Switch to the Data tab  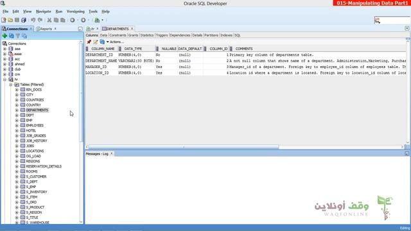click(103, 35)
